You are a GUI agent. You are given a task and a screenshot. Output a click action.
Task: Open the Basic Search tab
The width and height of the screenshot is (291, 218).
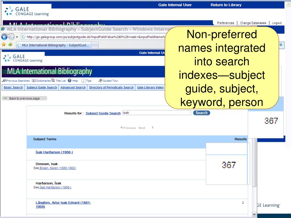point(13,87)
